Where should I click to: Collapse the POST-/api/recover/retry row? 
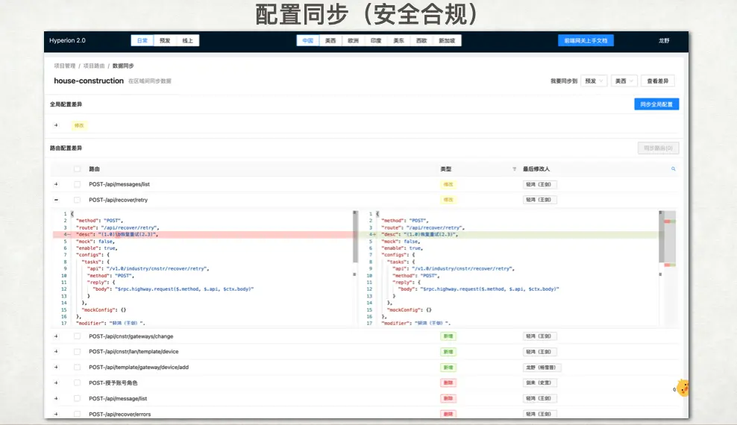pos(56,200)
